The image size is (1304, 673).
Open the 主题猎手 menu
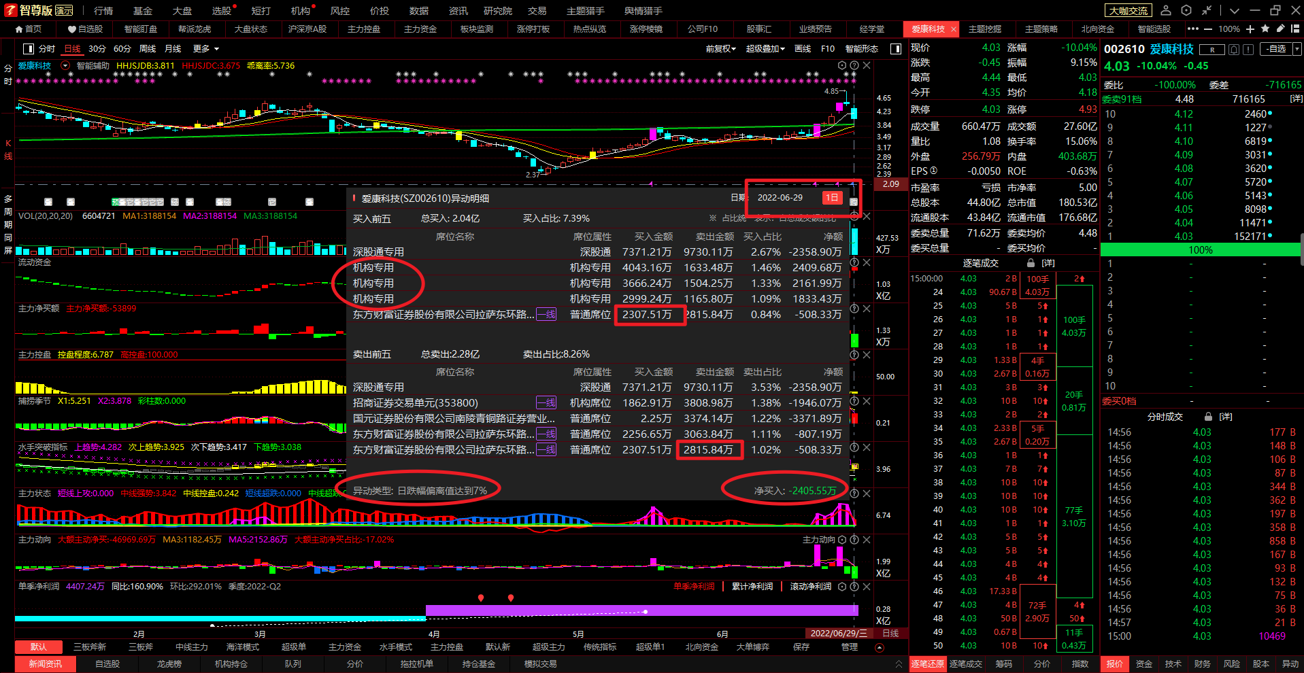pos(586,11)
